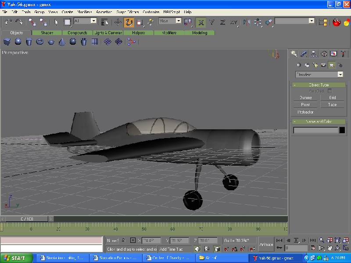351x263 pixels.
Task: Click the black object color swatch
Action: point(342,130)
